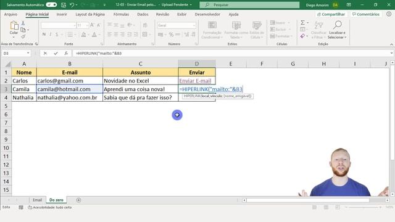Select cell Novidade no Excel

coord(140,81)
